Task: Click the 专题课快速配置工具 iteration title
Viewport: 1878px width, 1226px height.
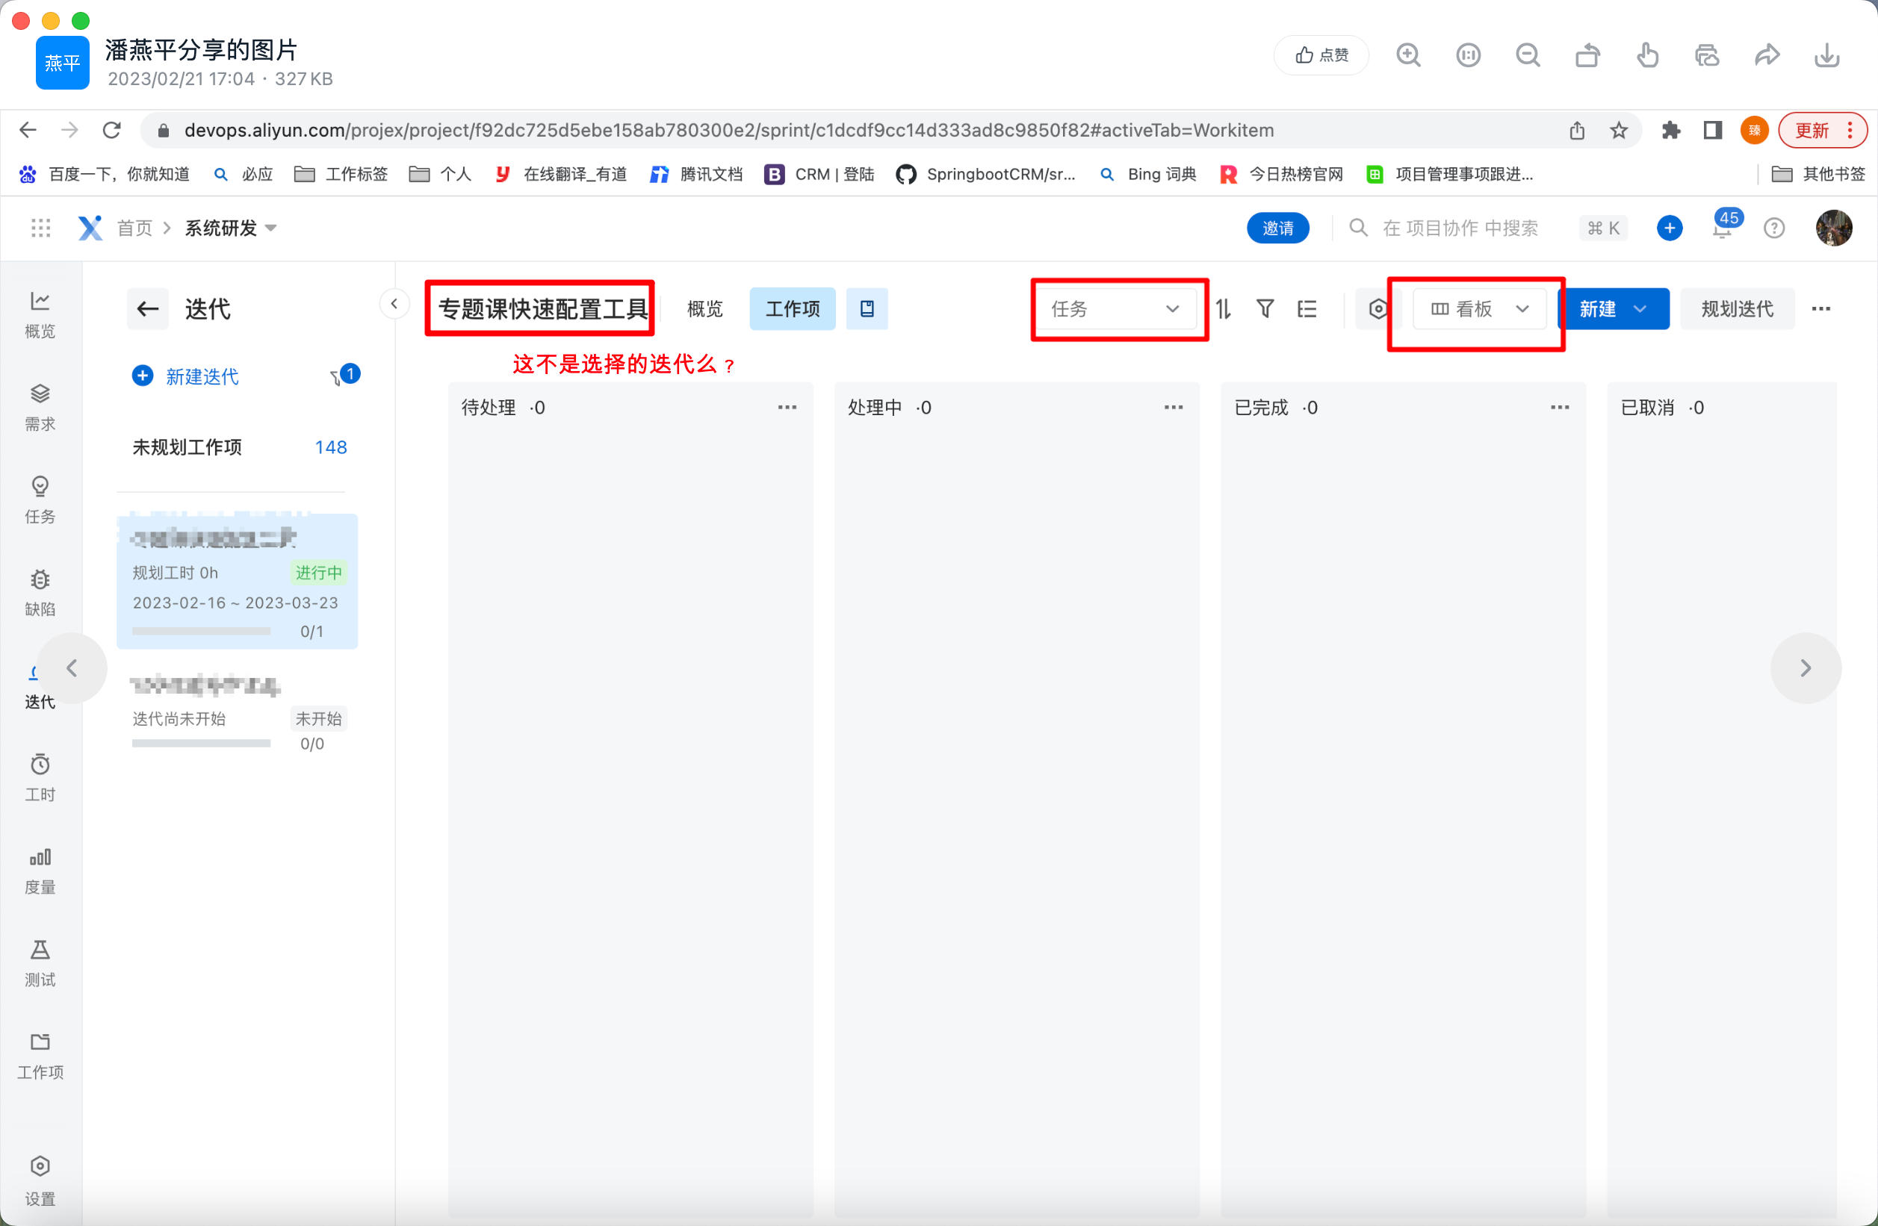Action: [542, 308]
